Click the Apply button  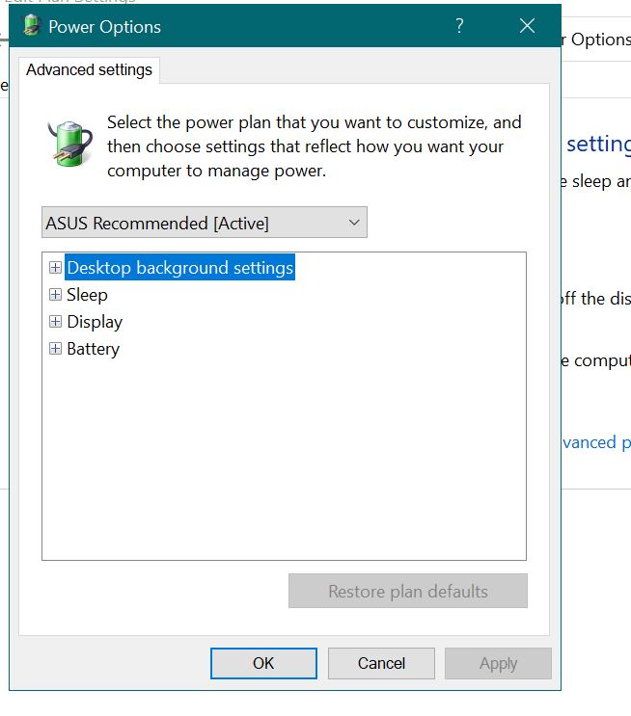(499, 663)
